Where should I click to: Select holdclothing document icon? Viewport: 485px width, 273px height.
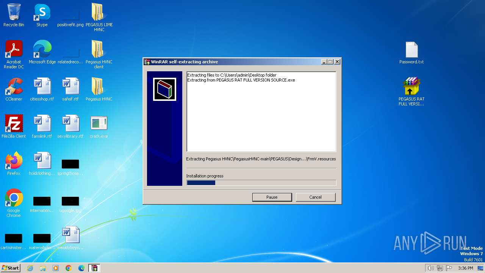42,164
